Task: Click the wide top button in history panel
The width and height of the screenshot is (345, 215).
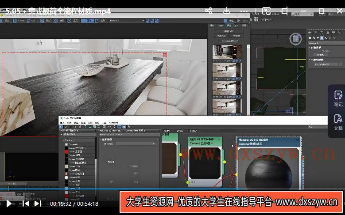Action: tap(229, 31)
